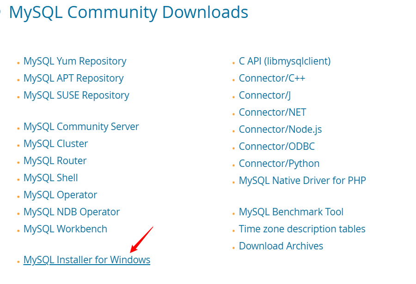Viewport: 416px width, 284px height.
Task: Open MySQL Workbench downloads
Action: 65,229
